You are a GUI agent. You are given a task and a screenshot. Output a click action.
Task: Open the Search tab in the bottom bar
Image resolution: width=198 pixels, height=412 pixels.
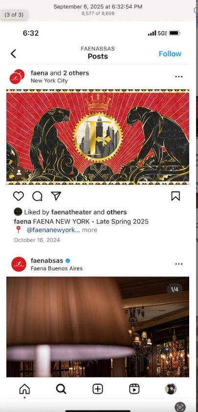[x=61, y=389]
